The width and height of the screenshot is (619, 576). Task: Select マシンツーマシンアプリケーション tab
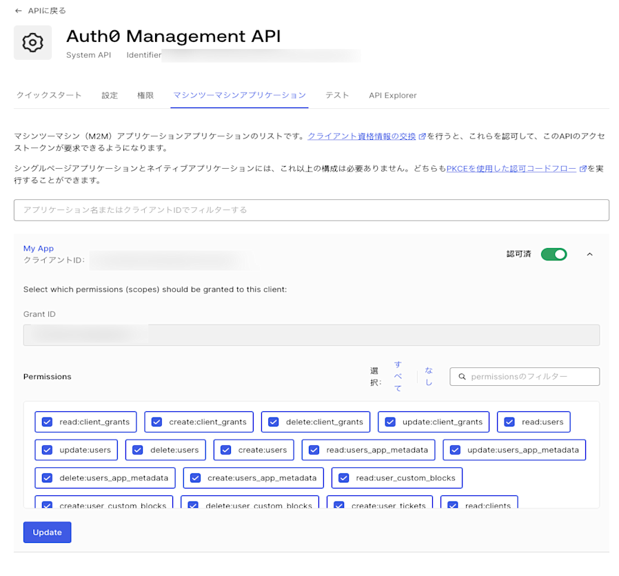click(x=240, y=96)
